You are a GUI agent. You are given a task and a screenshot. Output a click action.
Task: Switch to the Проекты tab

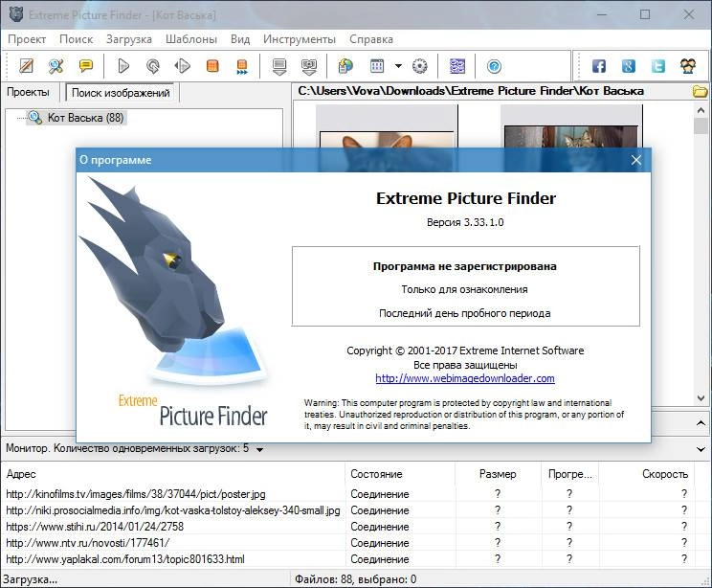[28, 92]
